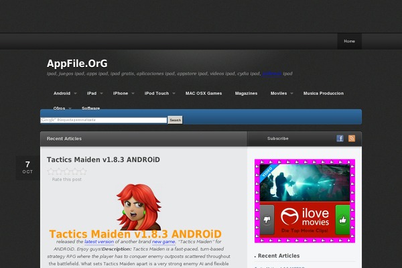Open the Facebook icon in Subscribe bar
The height and width of the screenshot is (268, 402).
(x=340, y=139)
